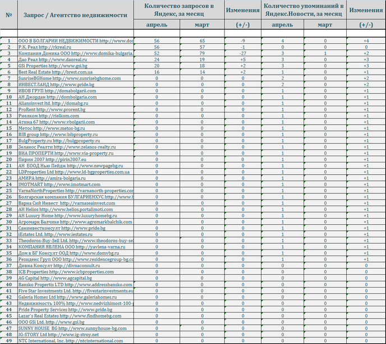386x344 pixels.
Task: Select 'АН ЕООД Нью Пейдж' cell
Action: click(x=76, y=166)
